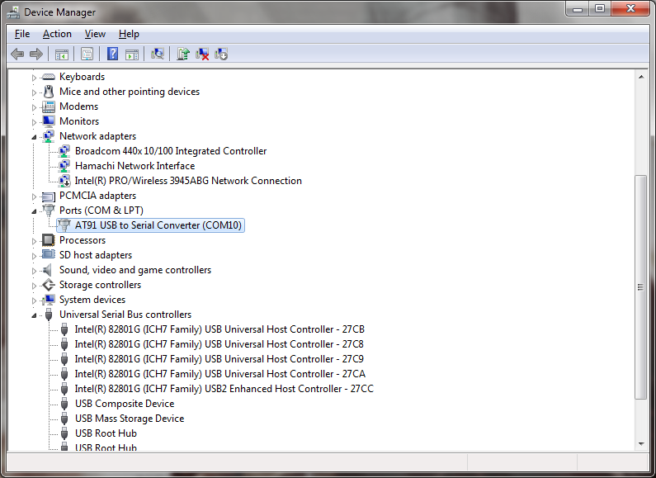Open the Help menu
Image resolution: width=656 pixels, height=478 pixels.
point(129,34)
